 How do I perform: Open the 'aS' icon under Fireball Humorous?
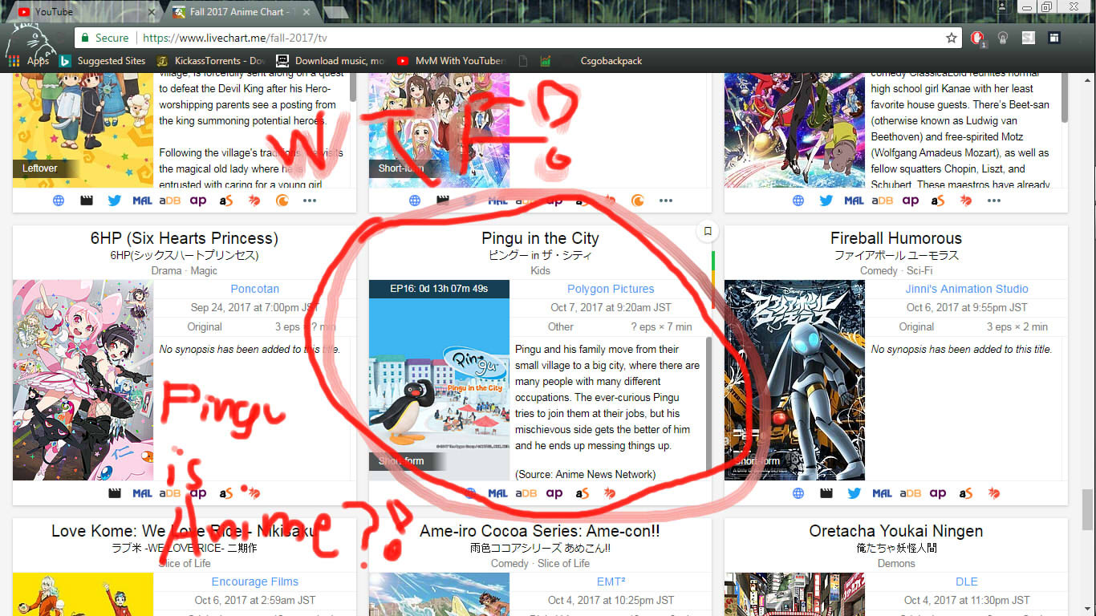pyautogui.click(x=965, y=493)
